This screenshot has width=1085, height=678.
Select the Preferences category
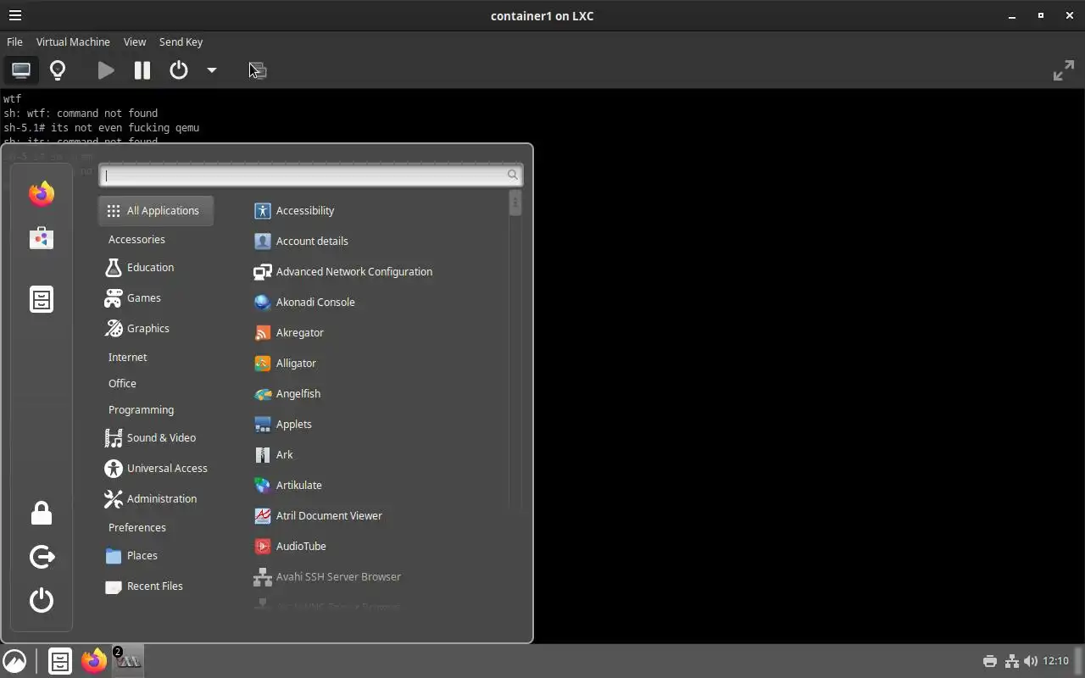[136, 527]
